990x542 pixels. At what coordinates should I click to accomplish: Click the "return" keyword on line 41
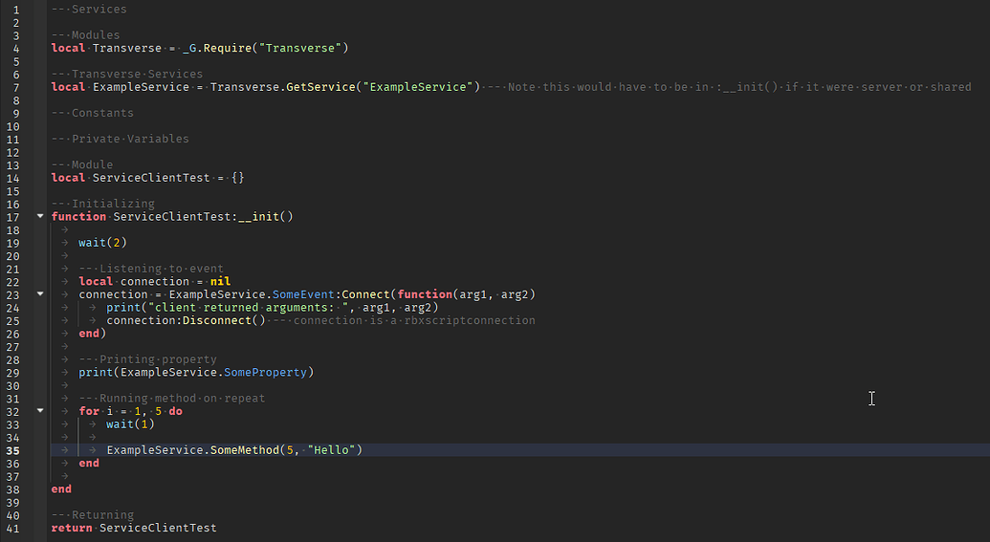(x=72, y=528)
